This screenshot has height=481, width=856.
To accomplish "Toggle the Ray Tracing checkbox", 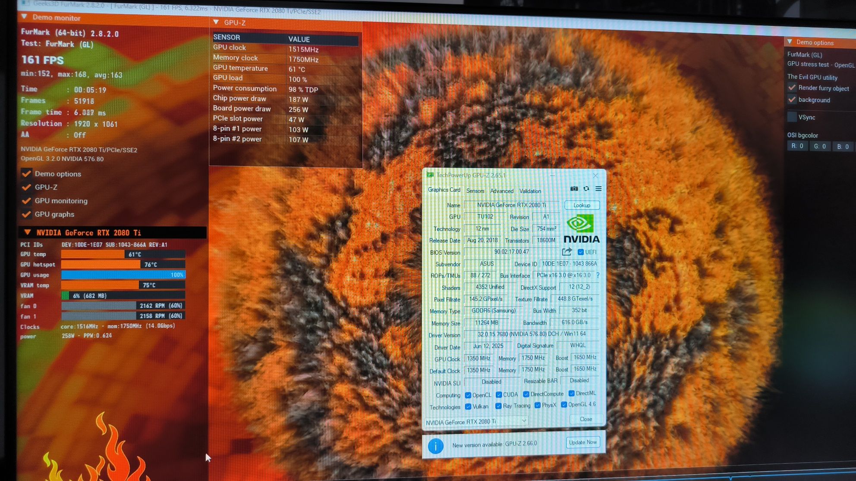I will click(498, 406).
